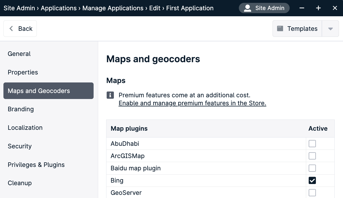This screenshot has width=343, height=198.
Task: Click the back arrow chevron icon
Action: pos(11,29)
